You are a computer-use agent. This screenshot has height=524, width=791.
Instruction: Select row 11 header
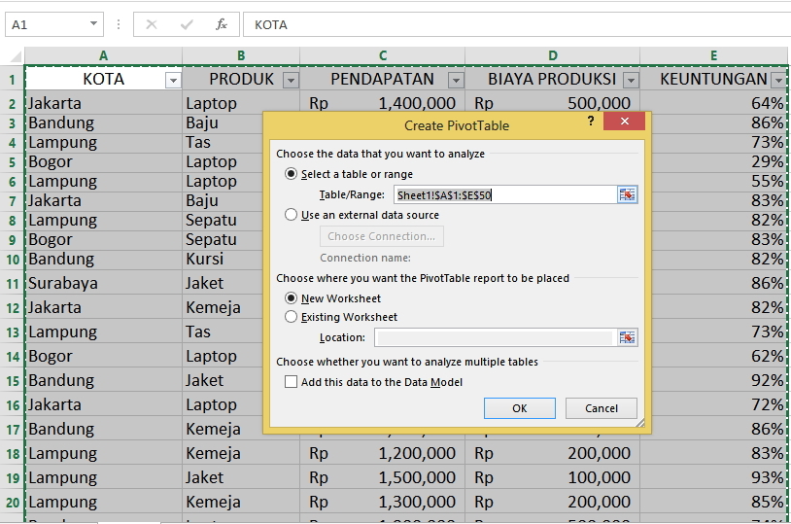coord(12,283)
